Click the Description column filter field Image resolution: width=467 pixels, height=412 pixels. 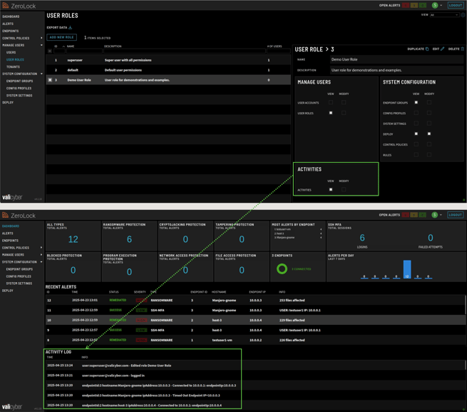[185, 51]
